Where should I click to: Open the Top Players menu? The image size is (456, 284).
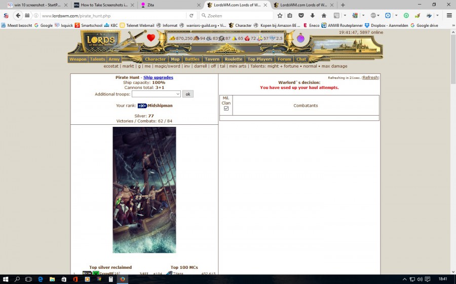pos(260,59)
